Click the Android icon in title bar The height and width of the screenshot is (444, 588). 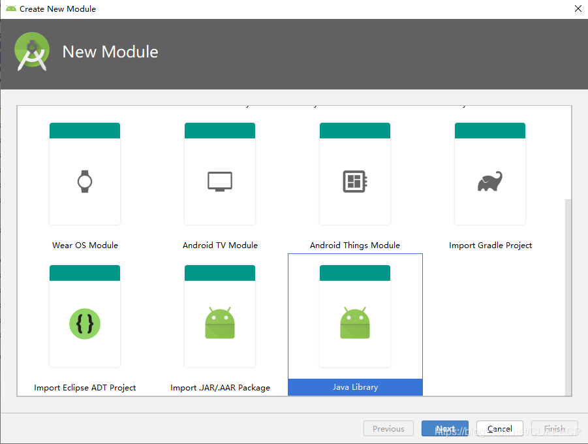pyautogui.click(x=11, y=8)
